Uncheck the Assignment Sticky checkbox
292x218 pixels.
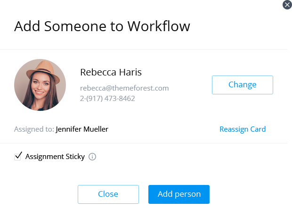click(18, 156)
